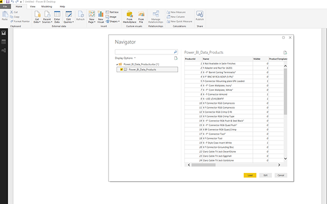Click New Column
The width and height of the screenshot is (327, 204).
(176, 17)
